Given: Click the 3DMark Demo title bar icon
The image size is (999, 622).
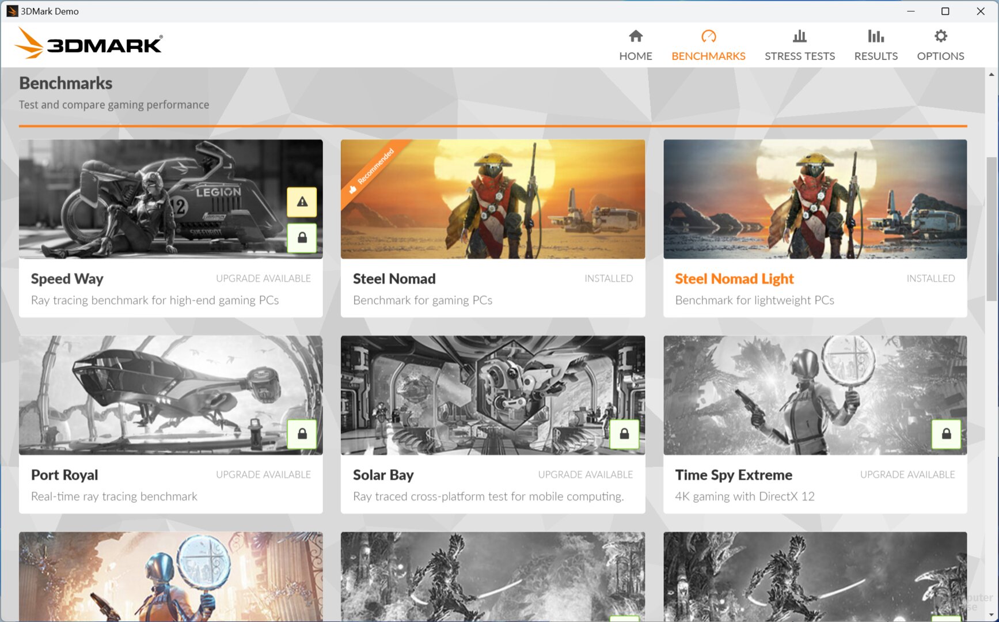Looking at the screenshot, I should 12,11.
